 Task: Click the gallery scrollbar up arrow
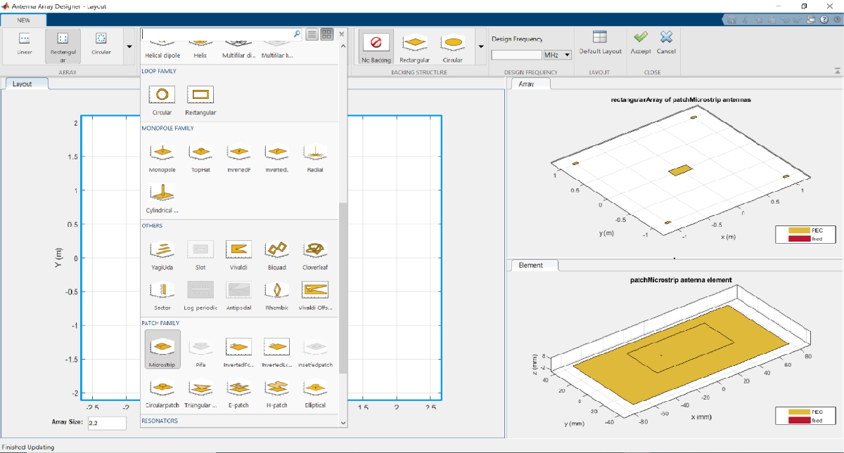343,46
